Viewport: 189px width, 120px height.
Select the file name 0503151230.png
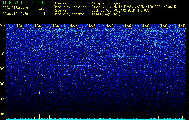15,8
